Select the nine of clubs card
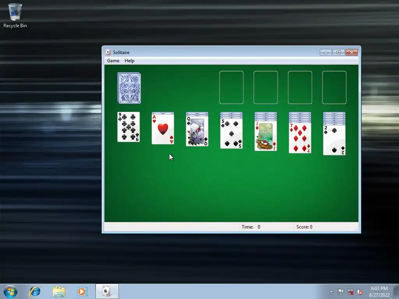Viewport: 399px width, 299px height. [x=129, y=127]
